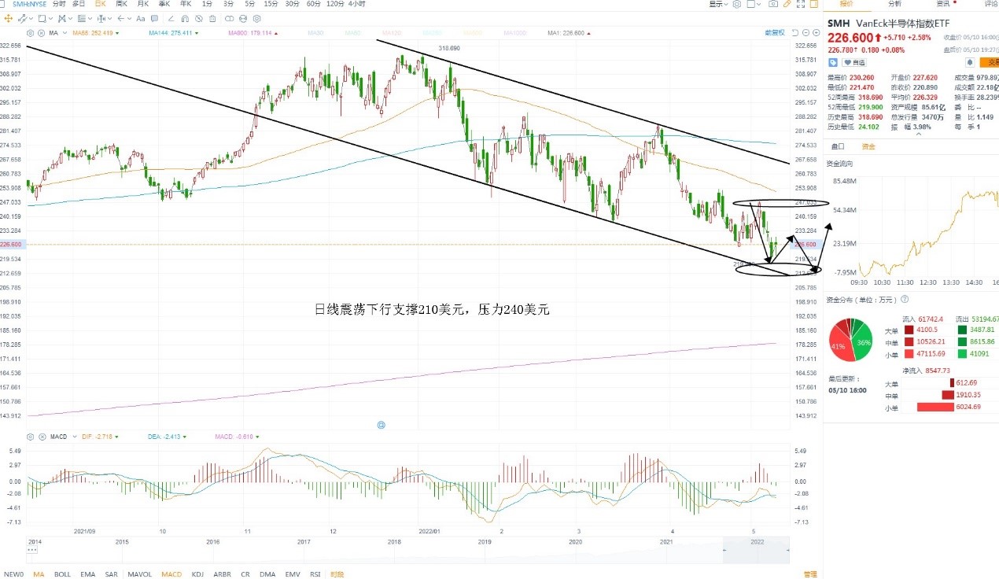Select the rectangle shape drawing tool
999x579 pixels.
[x=42, y=18]
